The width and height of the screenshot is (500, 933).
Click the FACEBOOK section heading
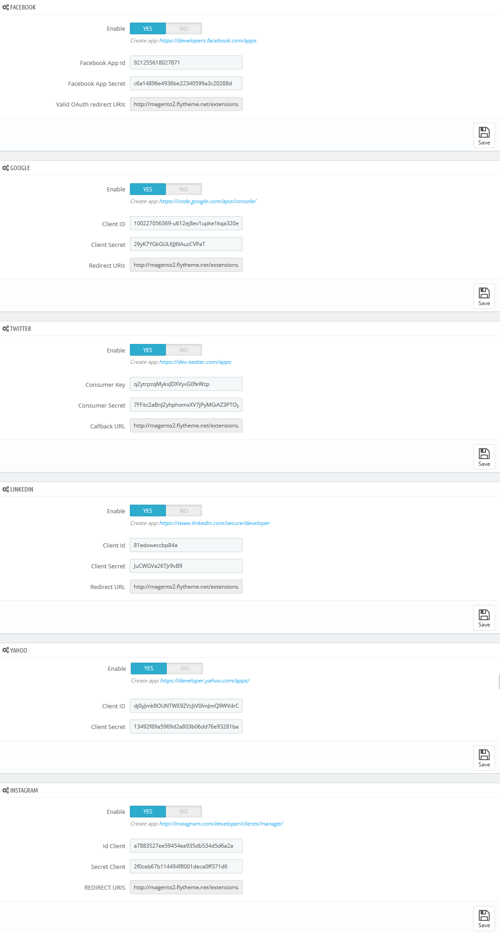(23, 7)
